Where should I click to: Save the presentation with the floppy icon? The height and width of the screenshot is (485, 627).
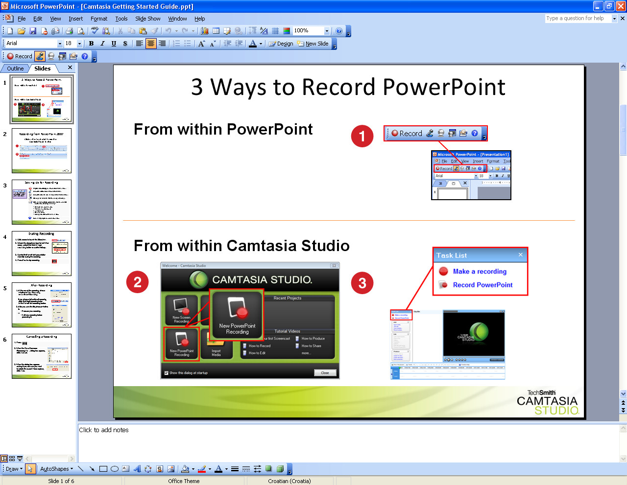pyautogui.click(x=33, y=31)
